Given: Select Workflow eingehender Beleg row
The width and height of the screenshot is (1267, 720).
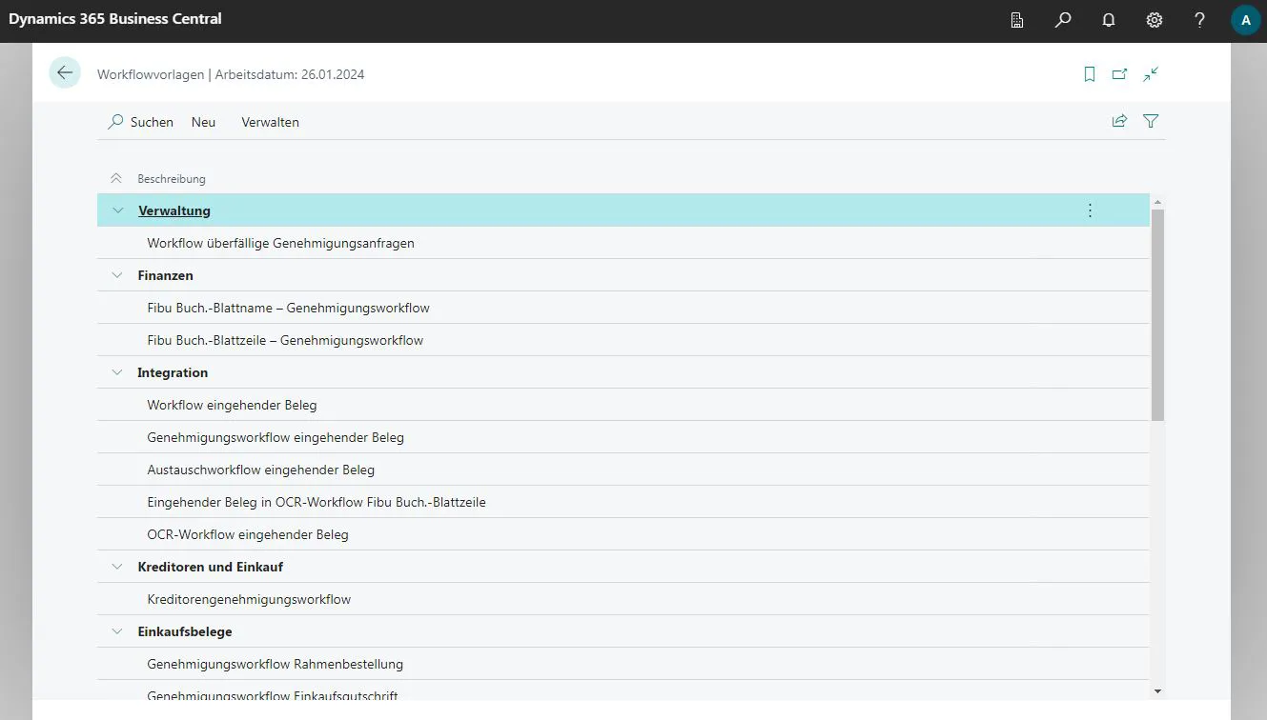Looking at the screenshot, I should click(623, 405).
